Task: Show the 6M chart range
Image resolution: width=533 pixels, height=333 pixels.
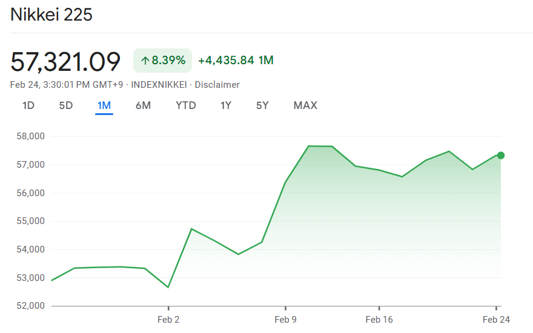Action: click(x=143, y=105)
